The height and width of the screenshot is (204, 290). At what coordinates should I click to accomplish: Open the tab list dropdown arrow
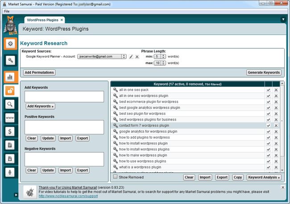click(283, 19)
